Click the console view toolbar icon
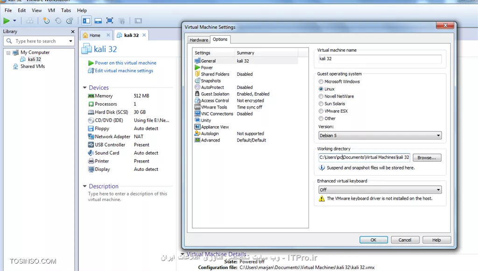Viewport: 478px width, 271px height. click(x=138, y=20)
